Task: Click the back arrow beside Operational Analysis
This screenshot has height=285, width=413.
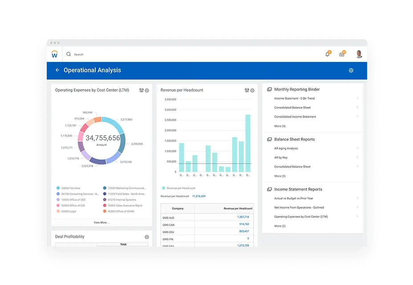Action: [57, 70]
